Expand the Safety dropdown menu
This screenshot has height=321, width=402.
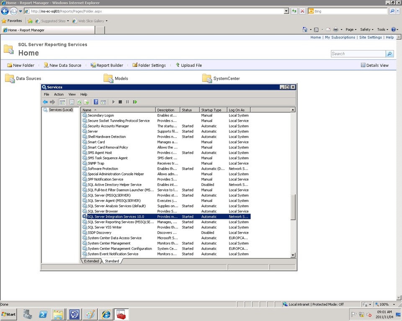coord(367,30)
